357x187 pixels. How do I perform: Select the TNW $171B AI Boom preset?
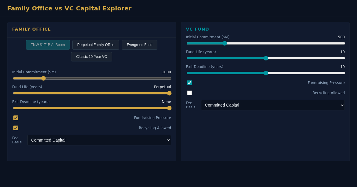click(48, 45)
